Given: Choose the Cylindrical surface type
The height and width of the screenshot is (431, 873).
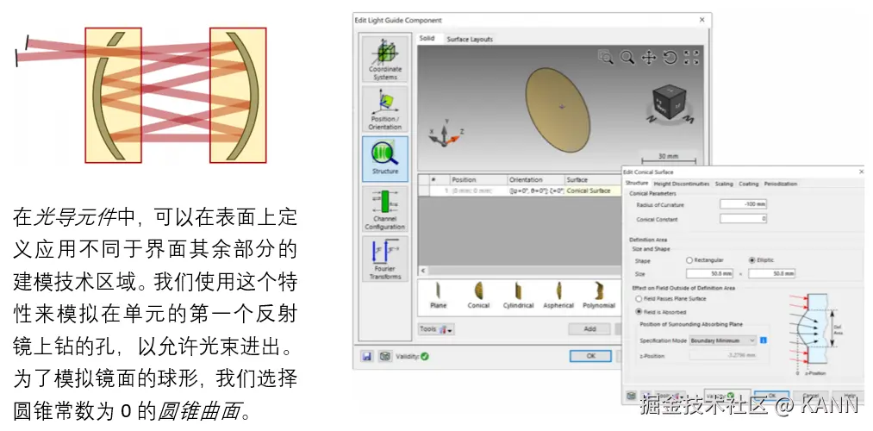Looking at the screenshot, I should [518, 295].
